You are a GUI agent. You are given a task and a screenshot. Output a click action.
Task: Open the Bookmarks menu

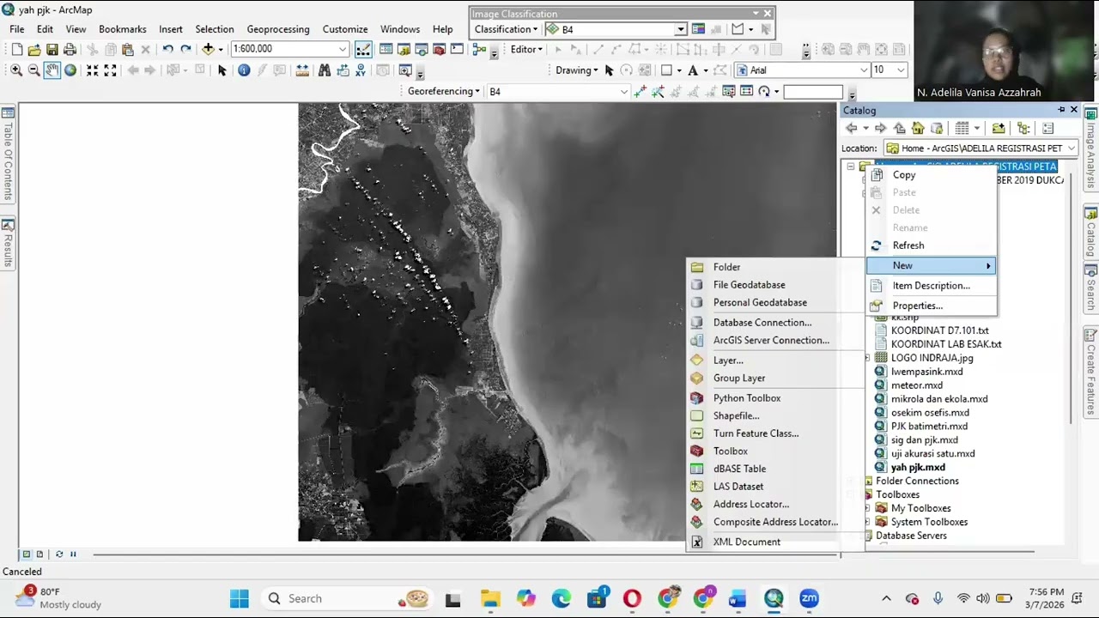(x=123, y=29)
